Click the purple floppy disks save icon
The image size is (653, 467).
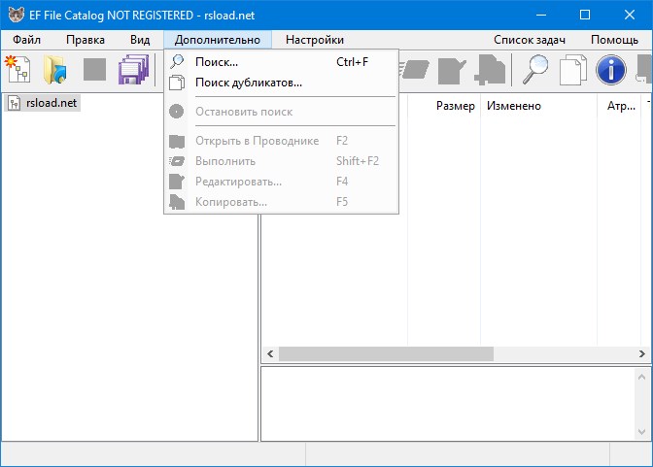point(133,70)
